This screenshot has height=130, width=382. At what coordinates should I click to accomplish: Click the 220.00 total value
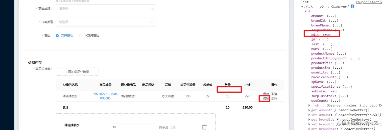pyautogui.click(x=247, y=108)
